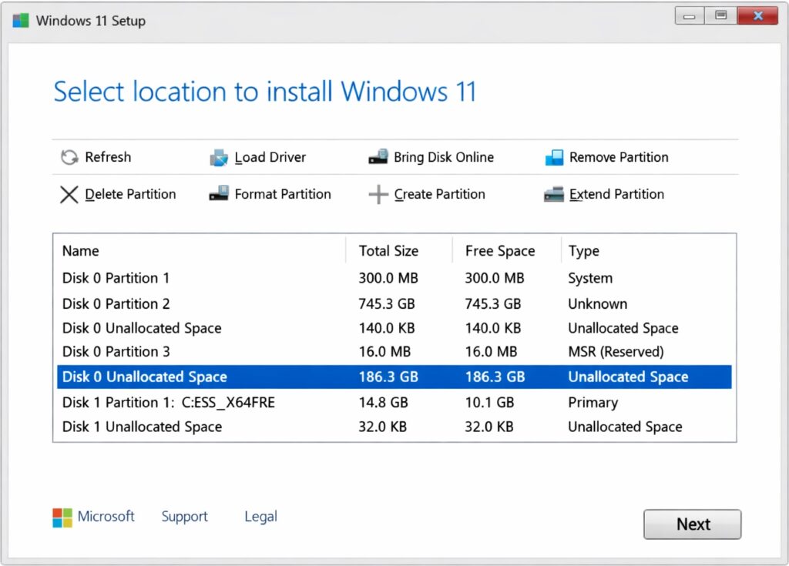Screen dimensions: 789x566
Task: Open the Support link
Action: click(x=184, y=517)
